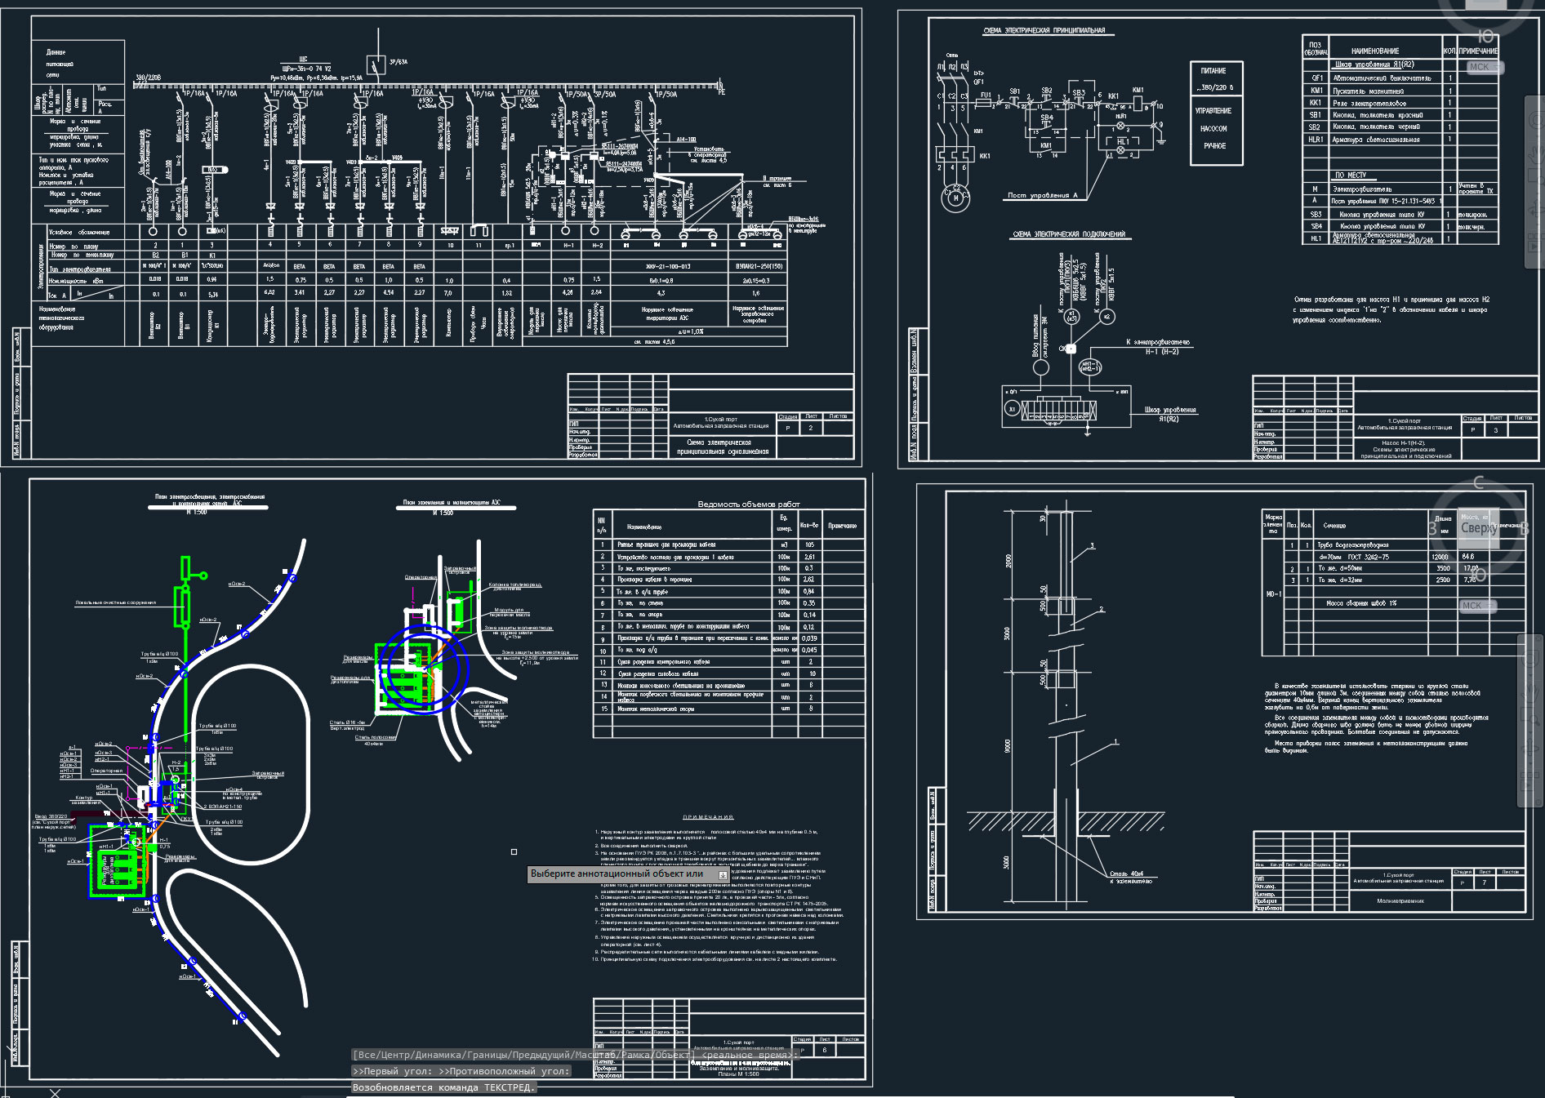Click compass letter З on the ViewCube ring
This screenshot has height=1098, width=1545.
1432,529
